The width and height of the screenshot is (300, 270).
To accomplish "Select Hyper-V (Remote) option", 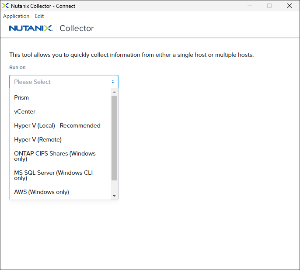I will [60, 139].
